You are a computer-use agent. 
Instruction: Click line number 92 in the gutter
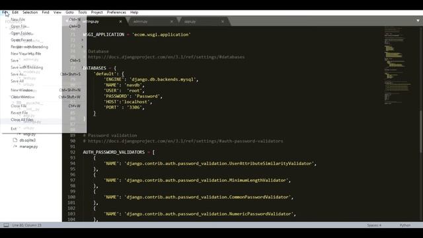pyautogui.click(x=73, y=152)
